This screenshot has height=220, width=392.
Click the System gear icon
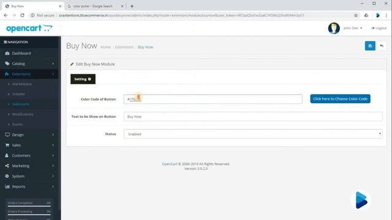tap(7, 176)
